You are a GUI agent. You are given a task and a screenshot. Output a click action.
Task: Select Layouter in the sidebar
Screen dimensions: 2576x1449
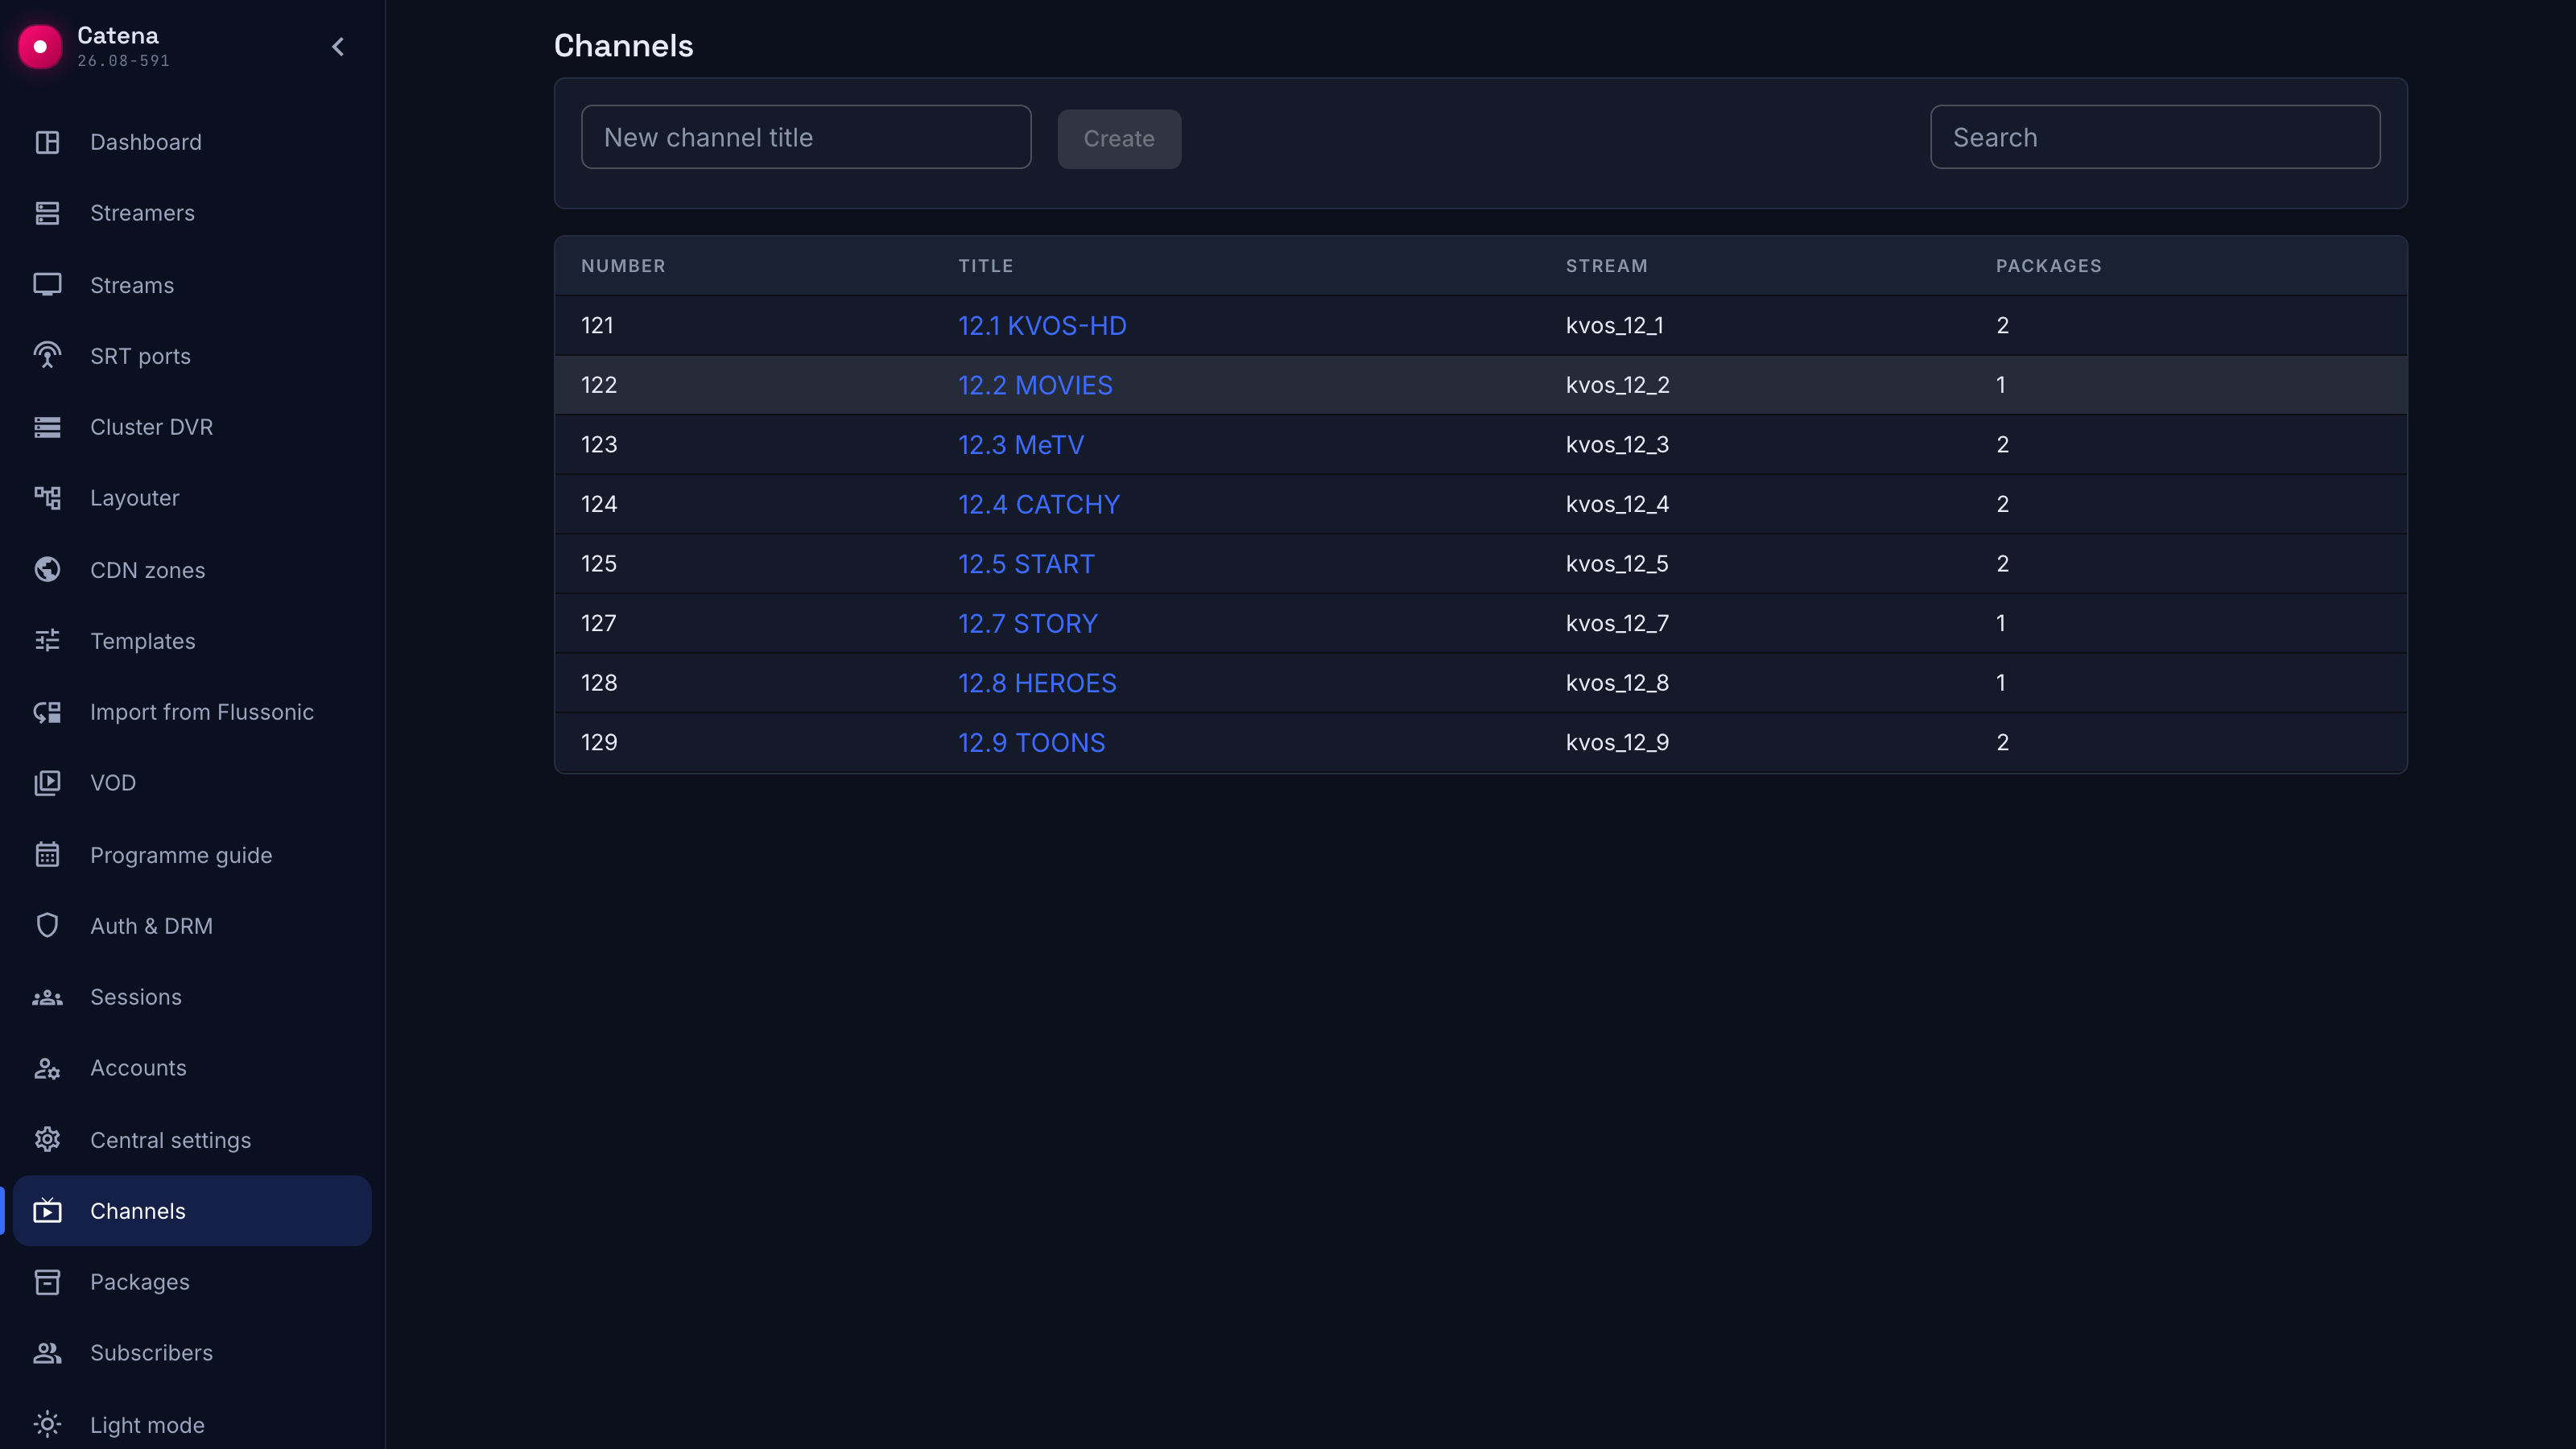pos(134,498)
